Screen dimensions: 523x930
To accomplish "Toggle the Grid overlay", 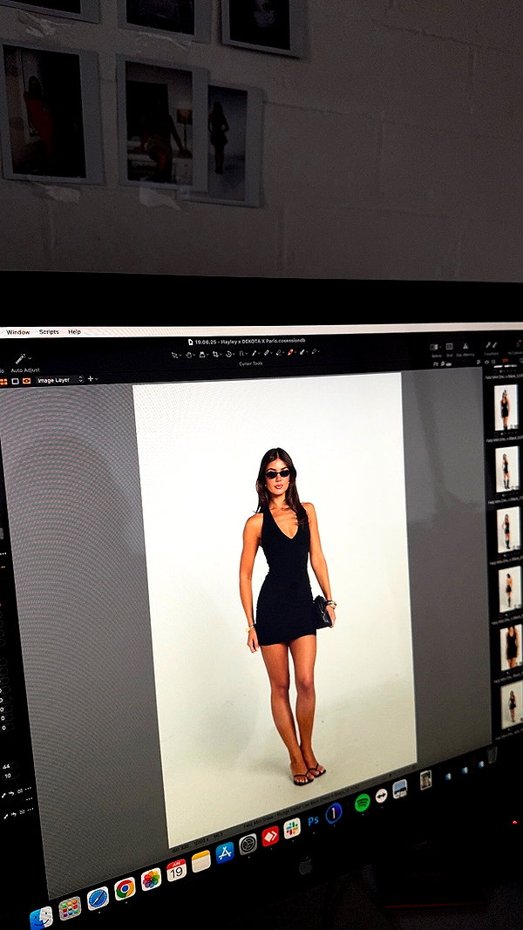I will [x=449, y=346].
